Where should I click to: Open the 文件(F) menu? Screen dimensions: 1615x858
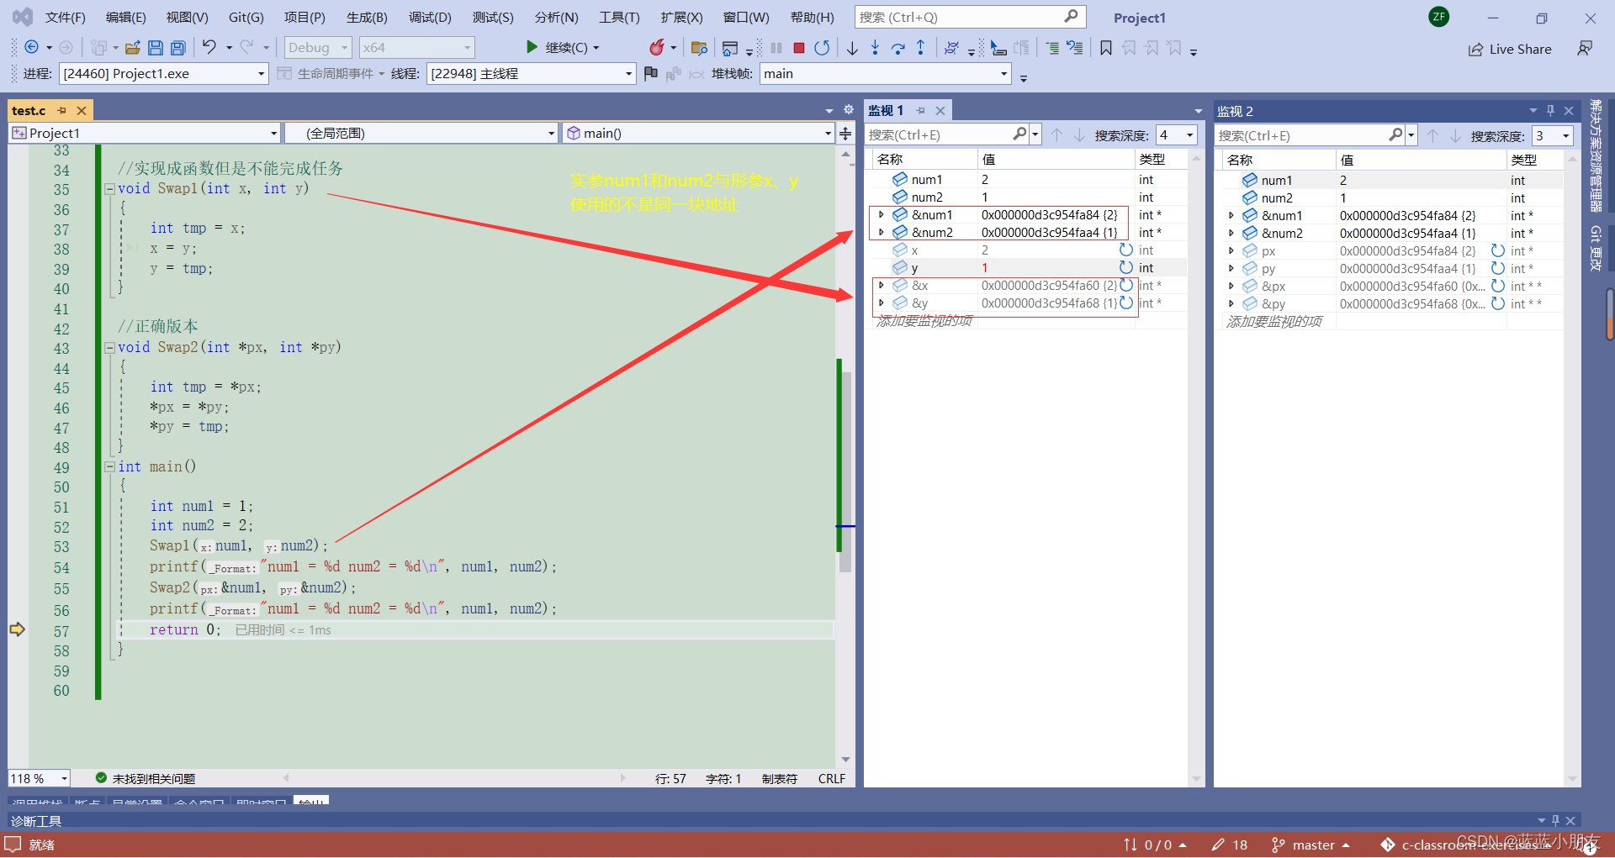tap(65, 17)
